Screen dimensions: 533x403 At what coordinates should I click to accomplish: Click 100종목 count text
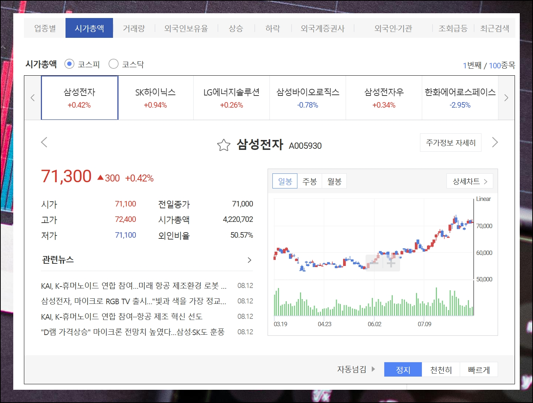click(502, 65)
